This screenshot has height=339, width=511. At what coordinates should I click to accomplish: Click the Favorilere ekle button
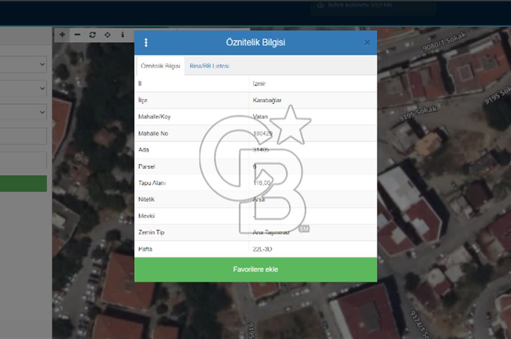click(x=255, y=269)
